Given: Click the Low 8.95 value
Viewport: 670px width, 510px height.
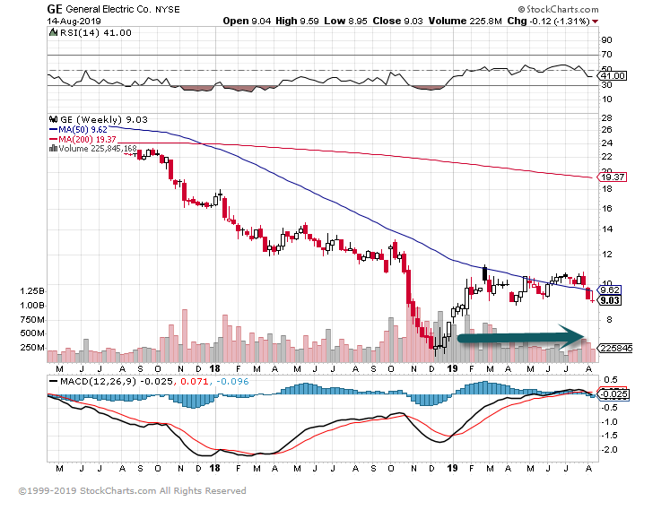Looking at the screenshot, I should pos(345,21).
